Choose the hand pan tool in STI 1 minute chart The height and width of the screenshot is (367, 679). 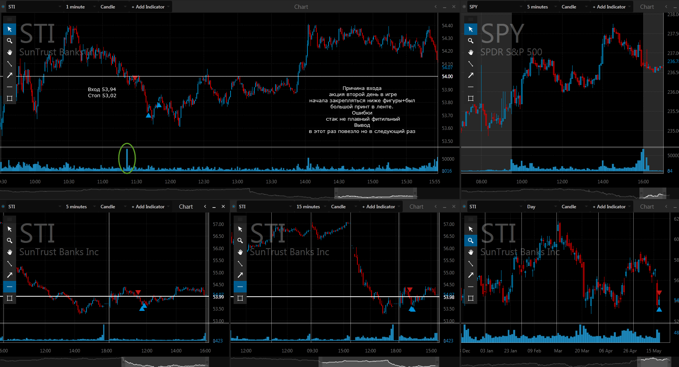click(x=10, y=52)
